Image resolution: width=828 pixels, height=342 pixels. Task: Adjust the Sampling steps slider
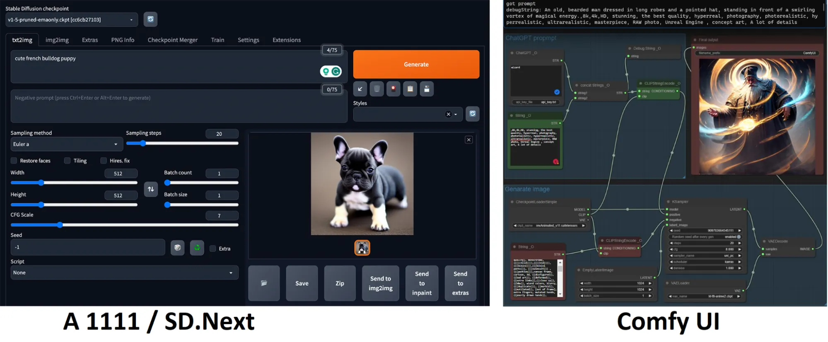pos(182,143)
